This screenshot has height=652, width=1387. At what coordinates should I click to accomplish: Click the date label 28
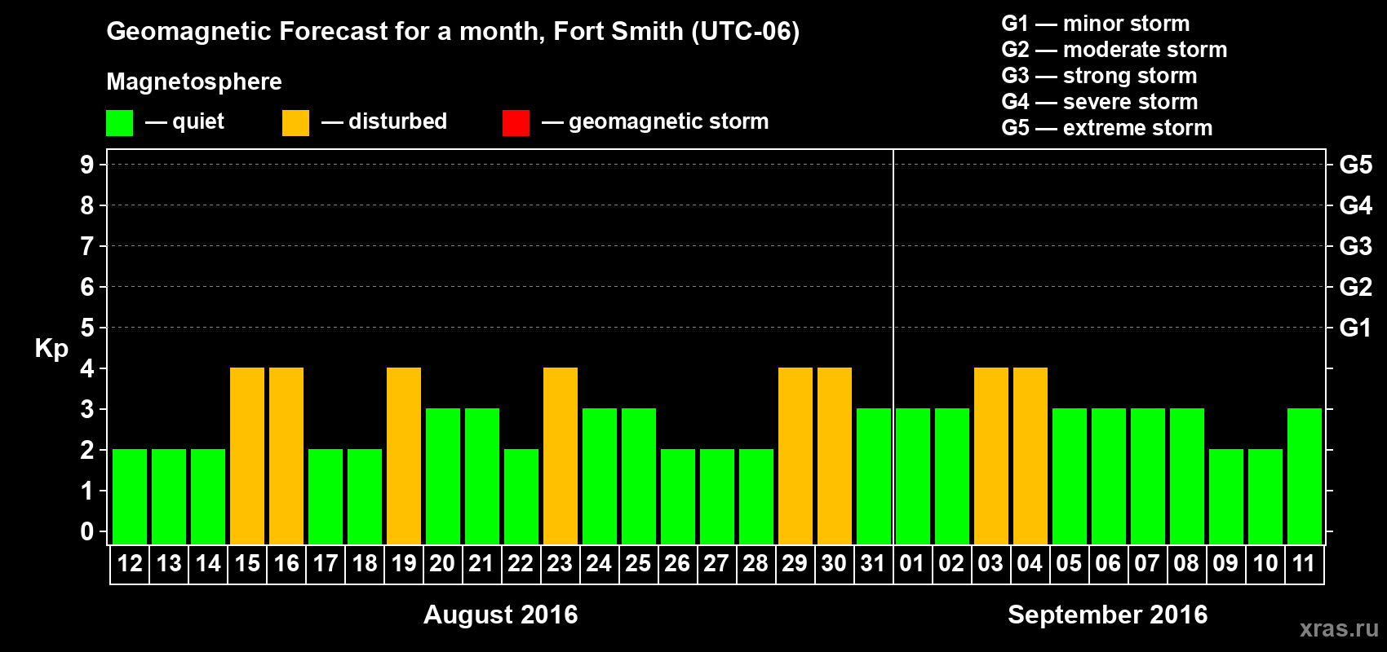(756, 564)
